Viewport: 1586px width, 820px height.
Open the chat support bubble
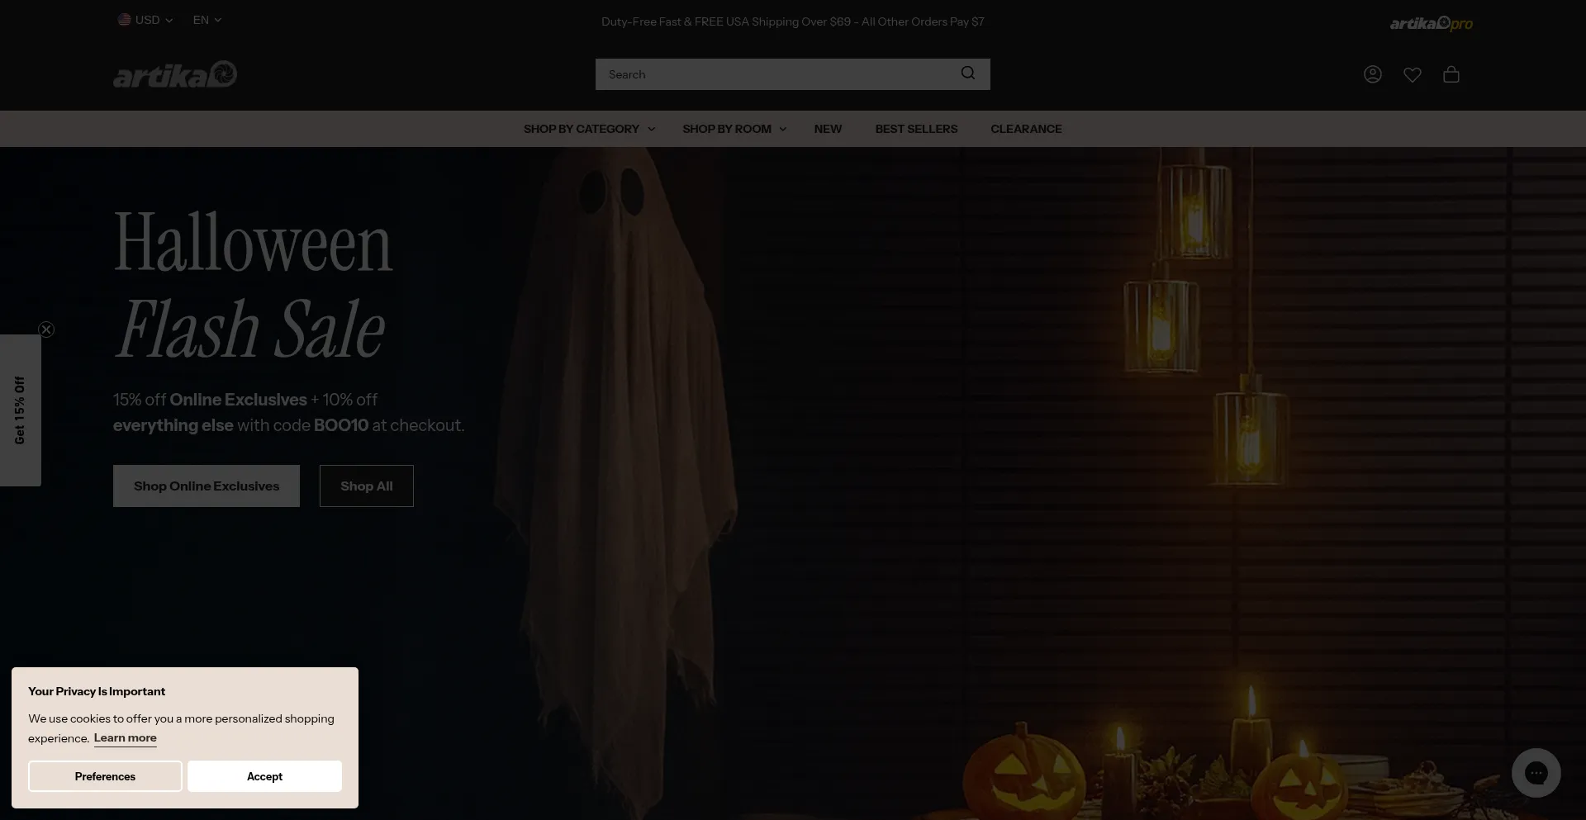point(1536,773)
